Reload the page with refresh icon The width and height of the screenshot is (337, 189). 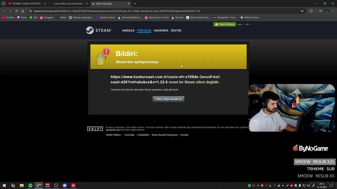point(16,11)
